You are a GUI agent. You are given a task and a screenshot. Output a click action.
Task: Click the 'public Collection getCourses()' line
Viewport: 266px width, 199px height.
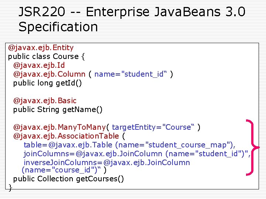(69, 179)
